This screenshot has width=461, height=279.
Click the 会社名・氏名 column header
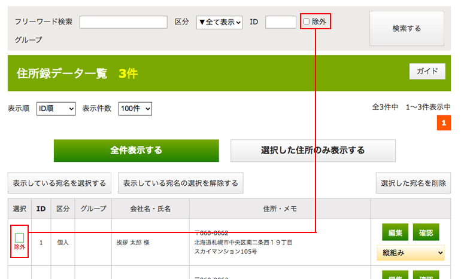pyautogui.click(x=150, y=209)
